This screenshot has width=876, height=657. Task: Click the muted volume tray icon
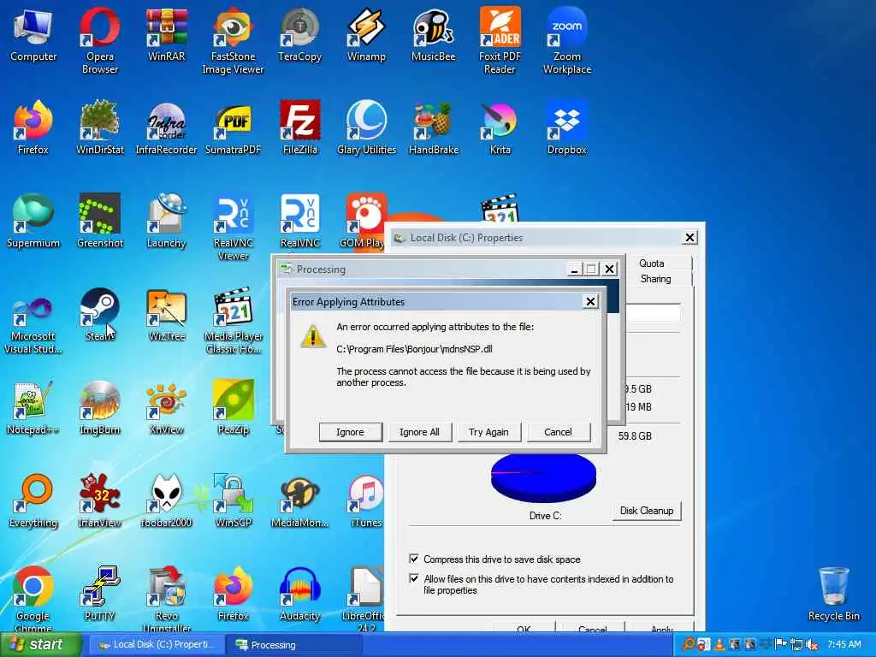(812, 645)
